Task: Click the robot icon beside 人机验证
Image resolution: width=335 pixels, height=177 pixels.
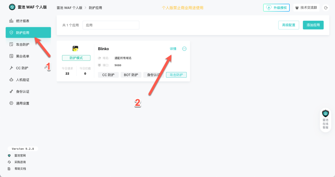Action: point(11,80)
